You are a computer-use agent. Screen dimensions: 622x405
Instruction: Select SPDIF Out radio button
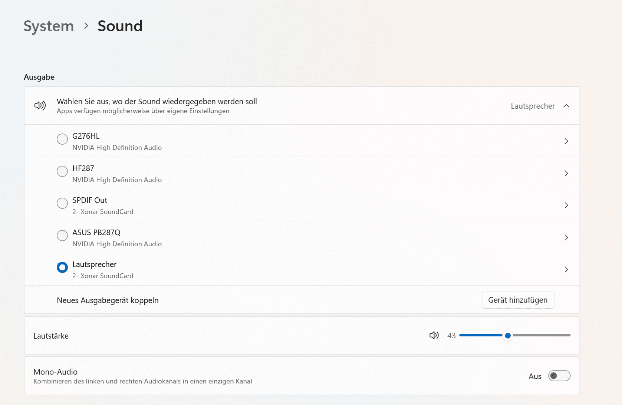tap(62, 203)
